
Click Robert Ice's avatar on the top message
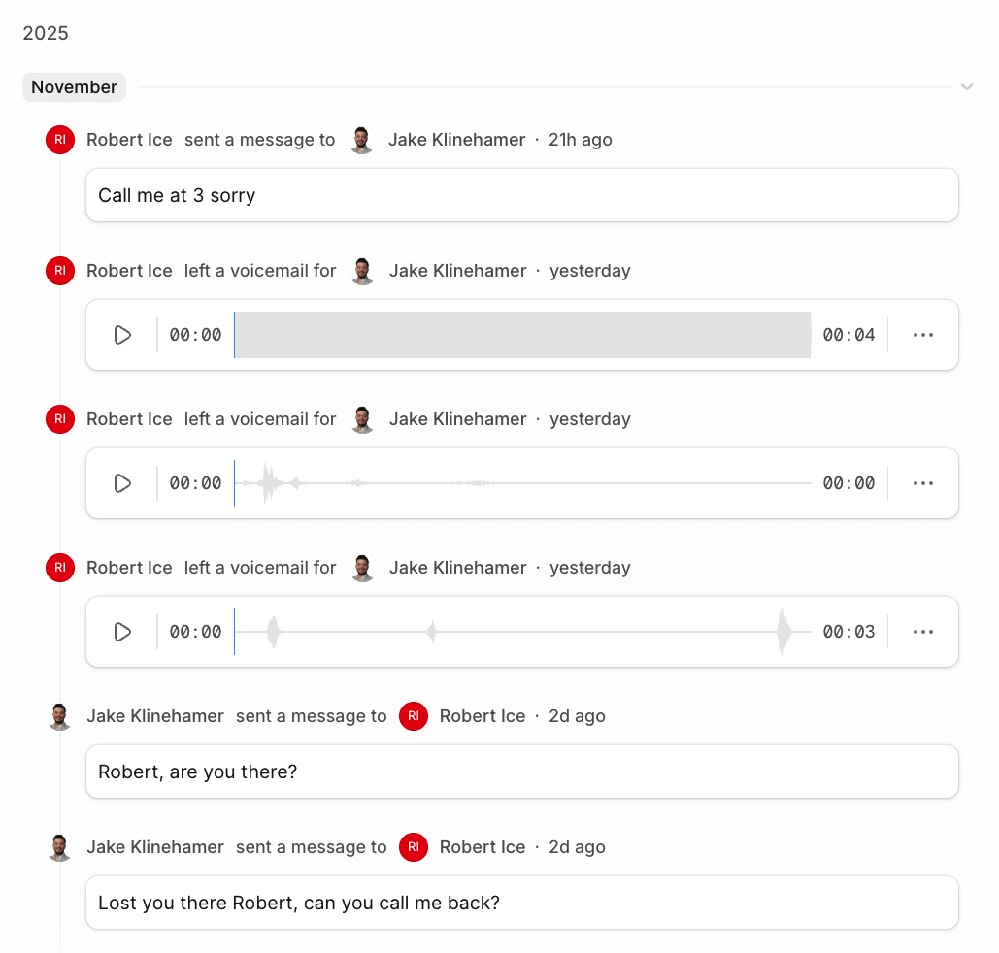pos(59,139)
